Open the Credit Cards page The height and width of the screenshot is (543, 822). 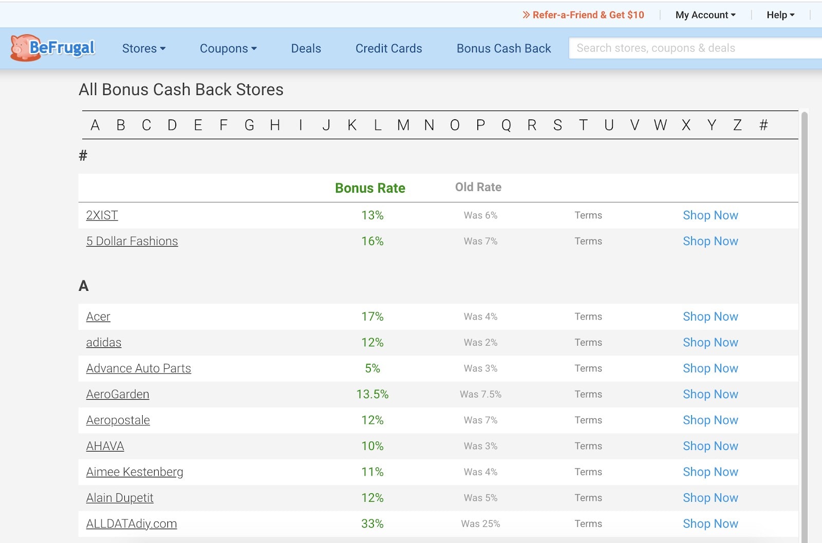[x=388, y=48]
